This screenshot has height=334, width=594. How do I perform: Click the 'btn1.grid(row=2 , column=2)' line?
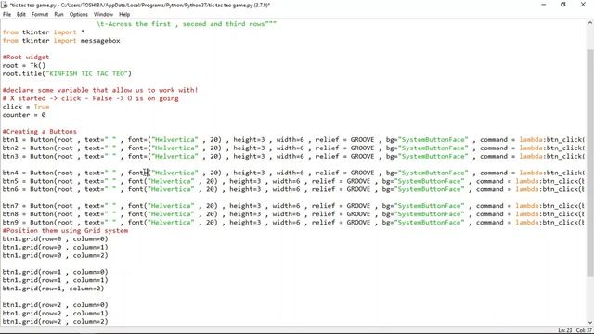tap(56, 322)
